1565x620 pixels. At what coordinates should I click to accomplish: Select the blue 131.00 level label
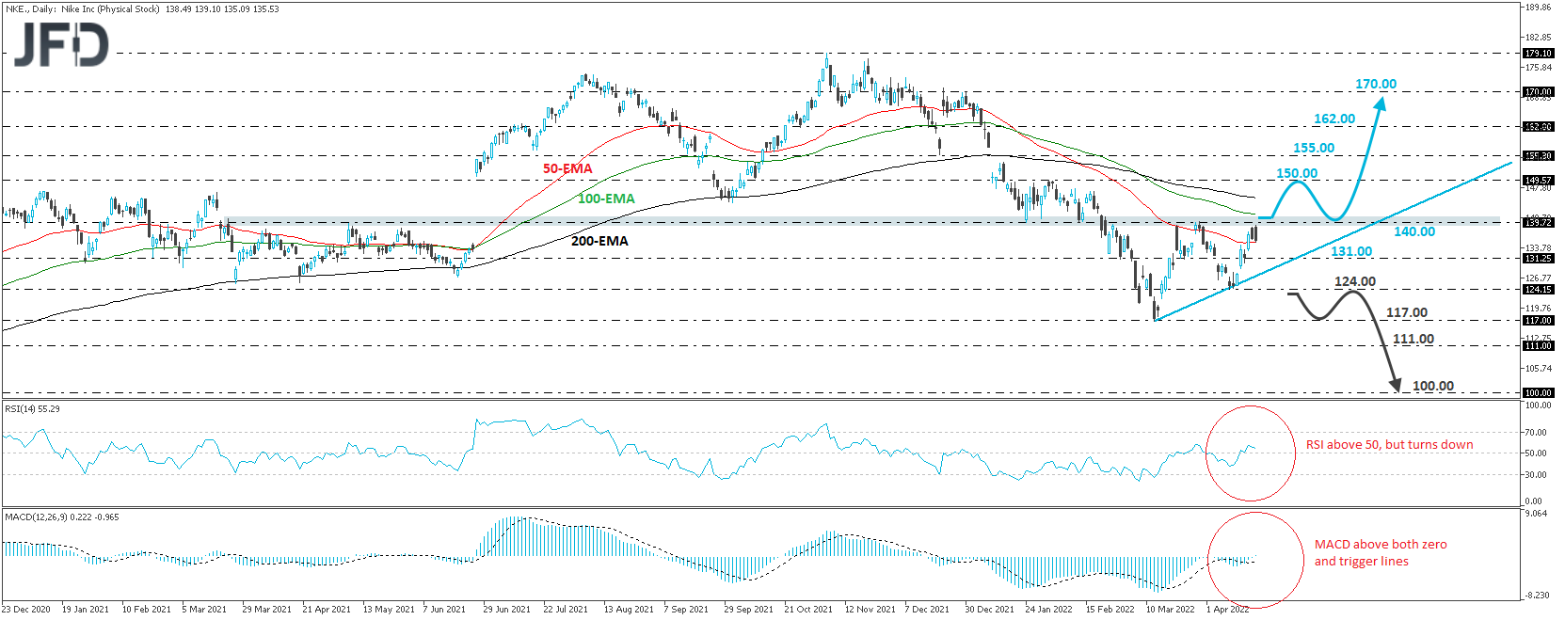click(1351, 251)
